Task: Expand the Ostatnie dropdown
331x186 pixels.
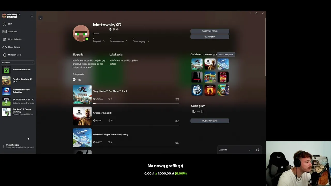Action: coord(18,63)
